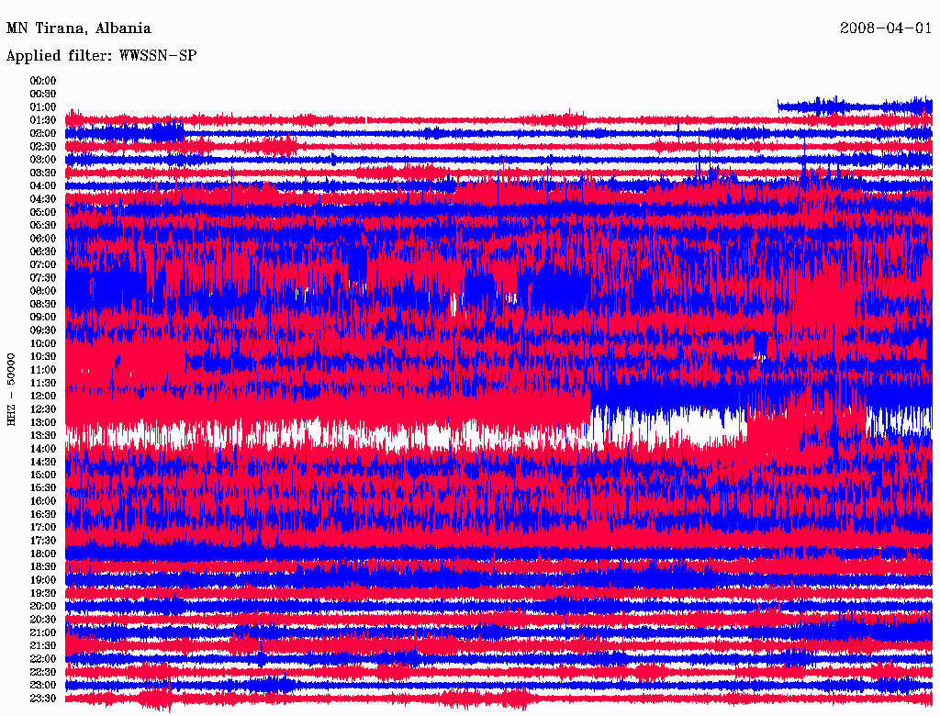Select the 17:30 time label
This screenshot has height=716, width=940.
pyautogui.click(x=42, y=541)
